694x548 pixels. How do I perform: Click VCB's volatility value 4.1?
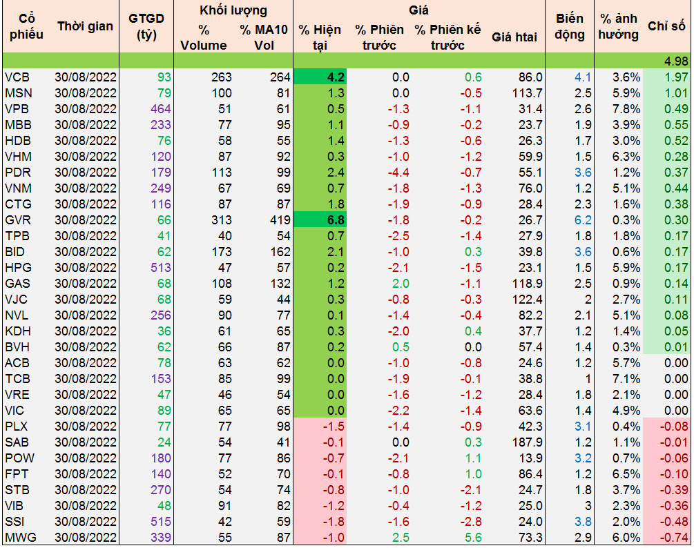point(583,77)
